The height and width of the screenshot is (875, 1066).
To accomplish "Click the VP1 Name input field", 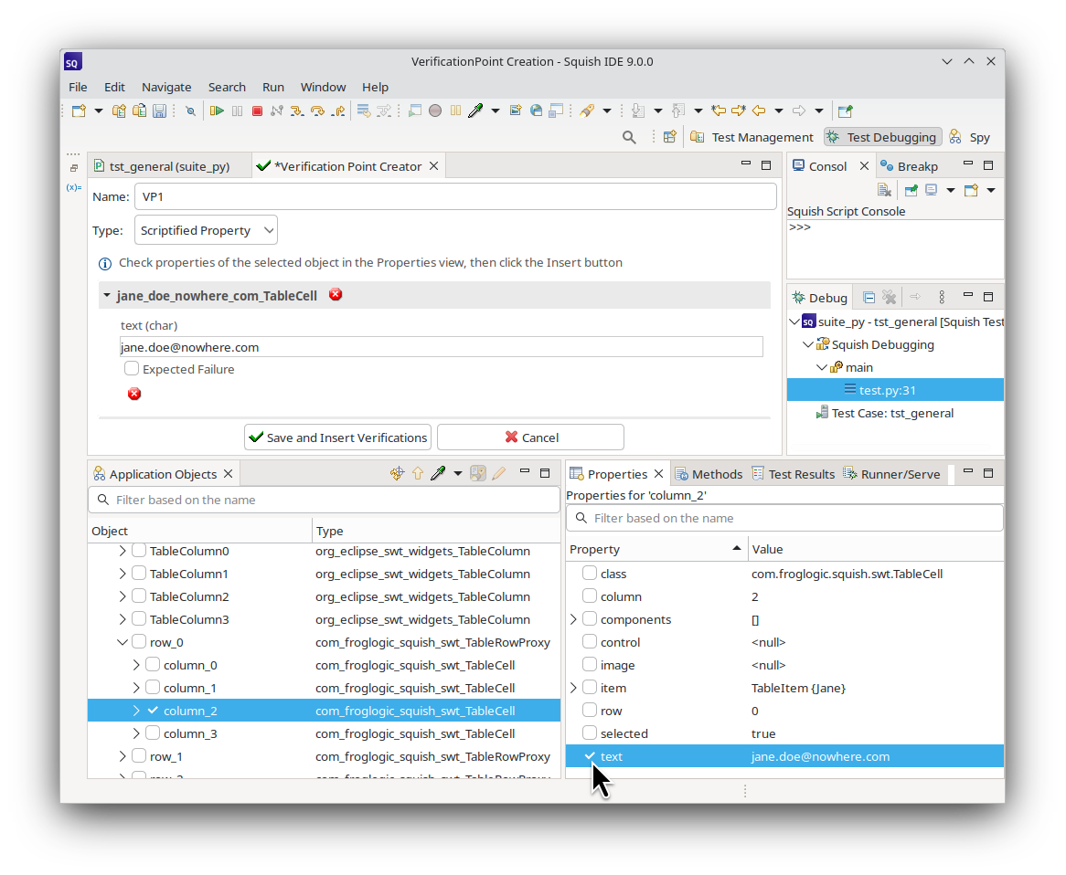I will (455, 196).
